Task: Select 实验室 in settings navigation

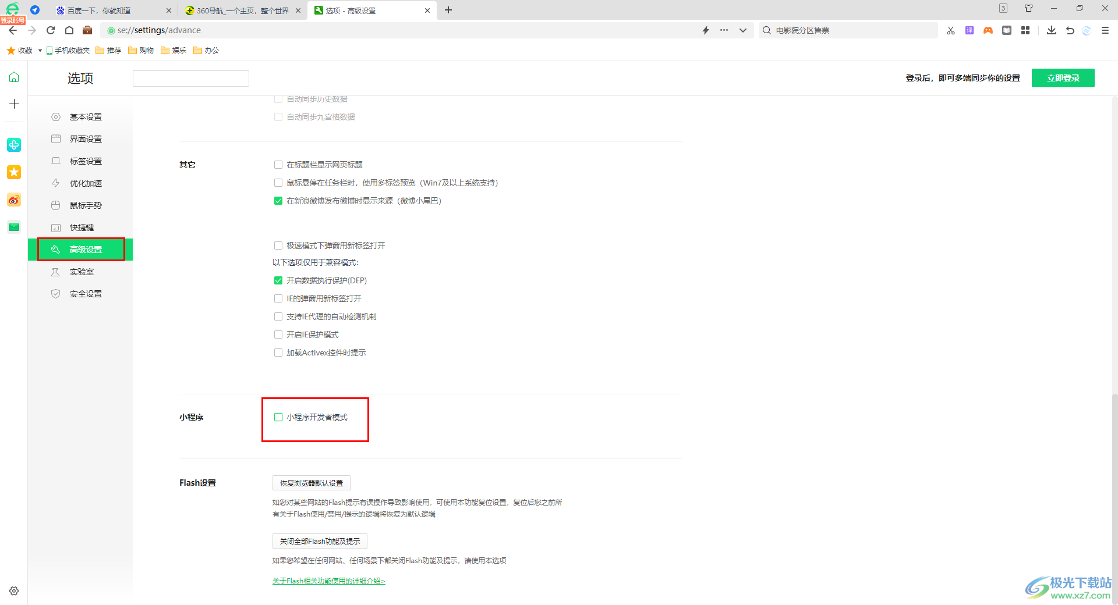Action: (80, 272)
